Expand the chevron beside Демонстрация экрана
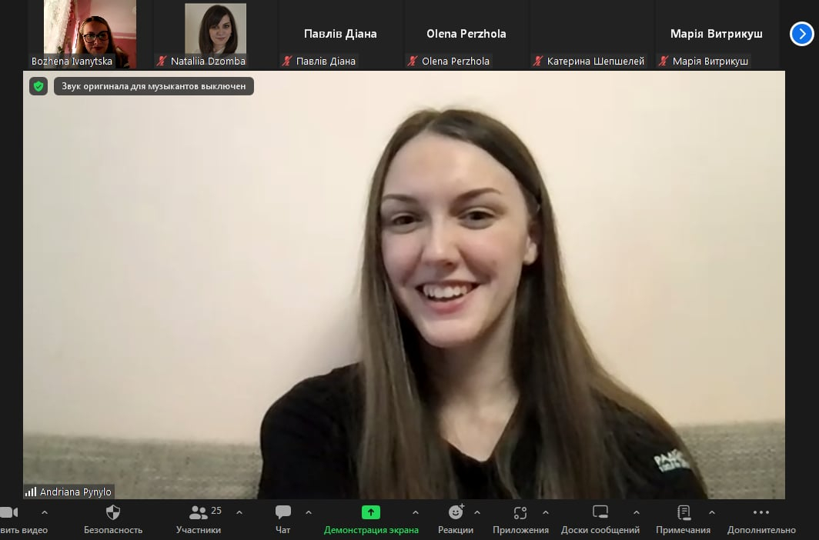The height and width of the screenshot is (540, 819). click(416, 512)
